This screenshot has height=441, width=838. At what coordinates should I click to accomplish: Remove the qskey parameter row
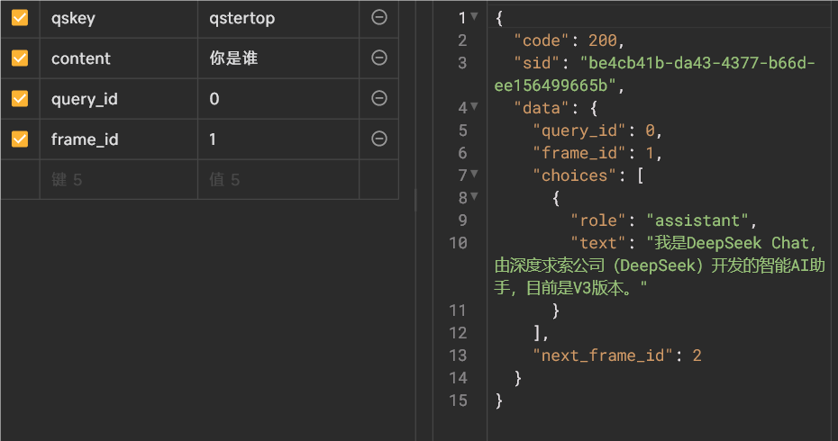pos(379,17)
